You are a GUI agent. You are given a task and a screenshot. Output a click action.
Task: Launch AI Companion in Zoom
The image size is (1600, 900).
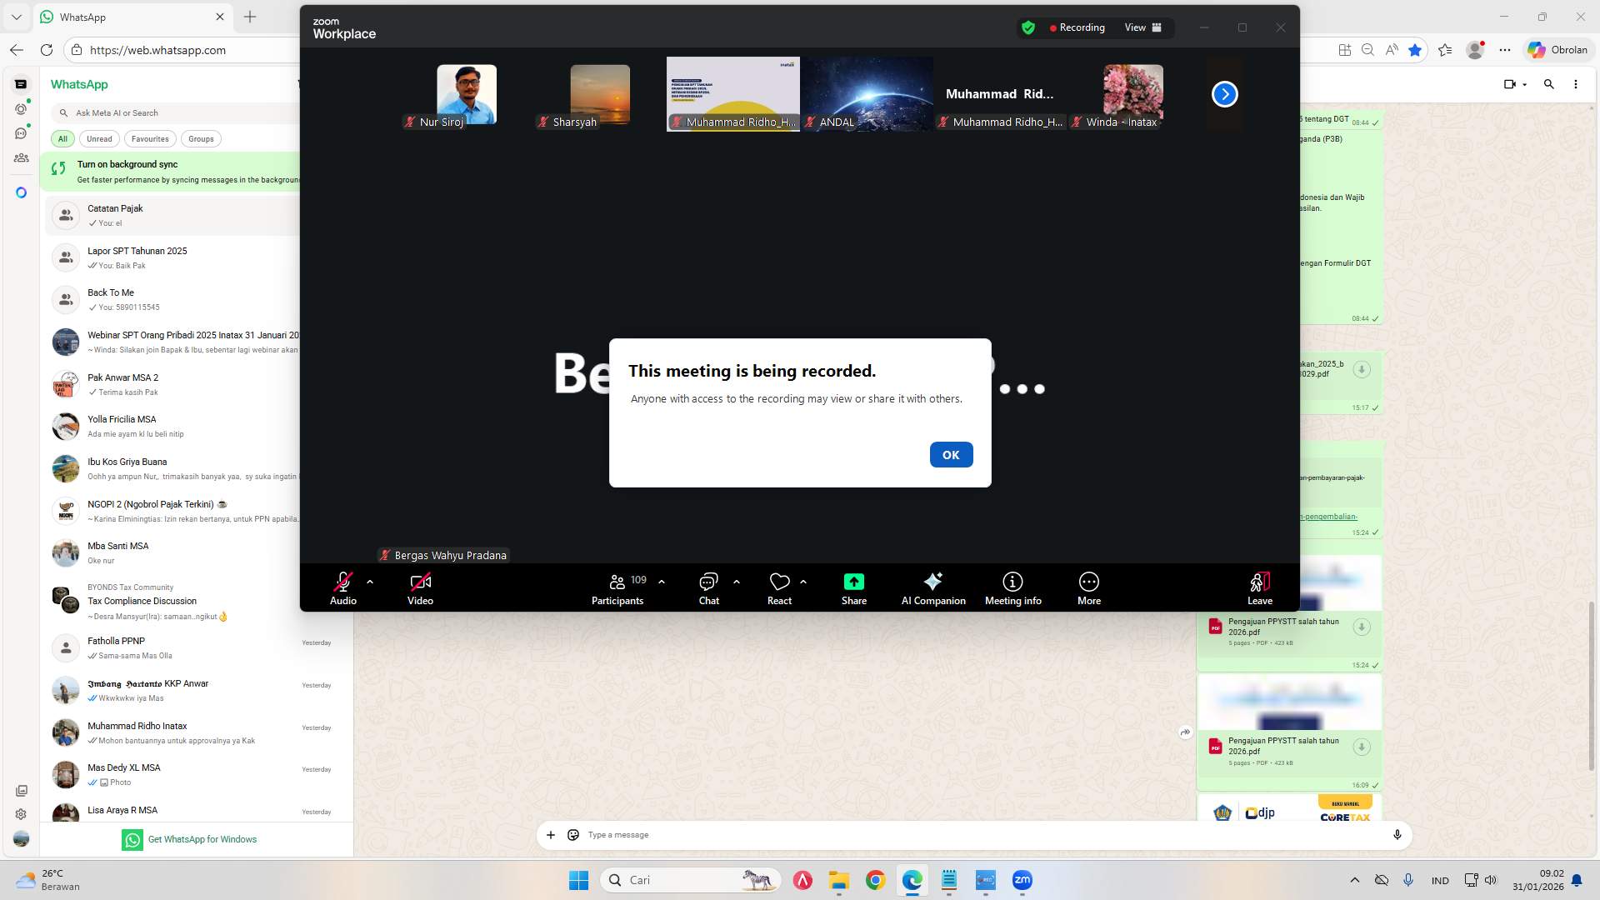click(x=932, y=587)
